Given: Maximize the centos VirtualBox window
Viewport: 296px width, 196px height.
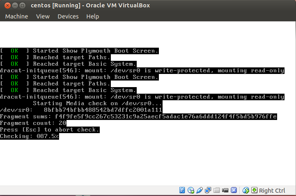Looking at the screenshot, I should 22,5.
